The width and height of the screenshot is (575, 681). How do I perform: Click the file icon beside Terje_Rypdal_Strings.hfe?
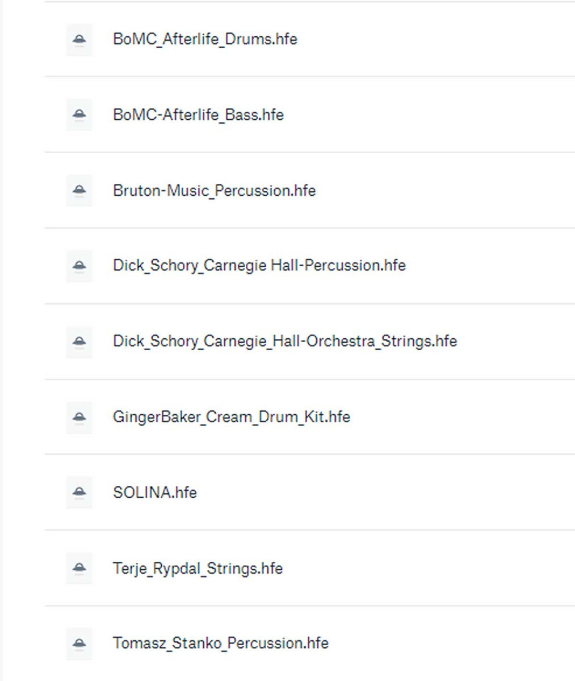(79, 568)
